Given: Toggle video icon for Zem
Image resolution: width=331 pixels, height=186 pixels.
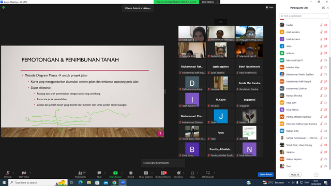Looking at the screenshot, I should point(325,166).
